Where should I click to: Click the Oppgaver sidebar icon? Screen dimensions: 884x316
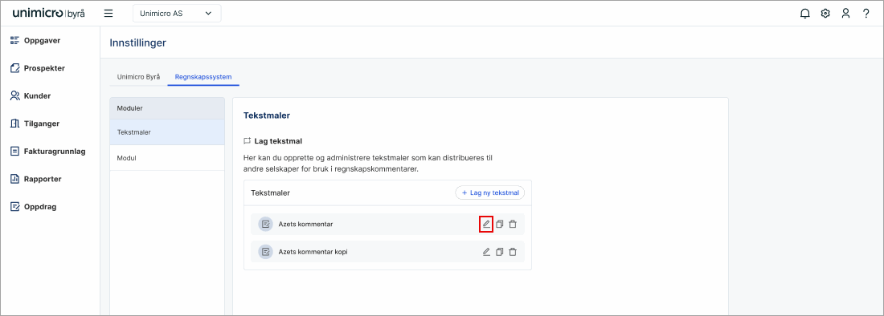[15, 40]
